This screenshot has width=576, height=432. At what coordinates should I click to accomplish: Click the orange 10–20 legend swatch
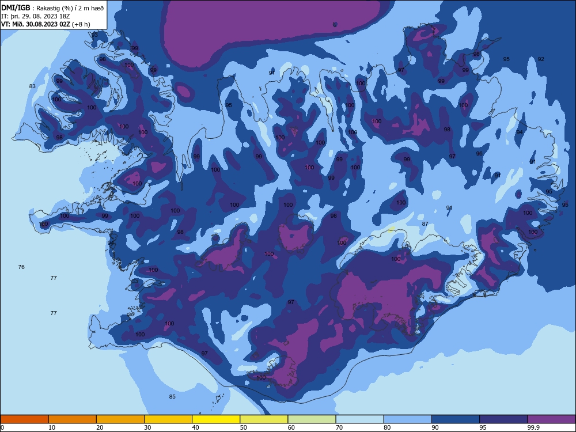tap(73, 419)
